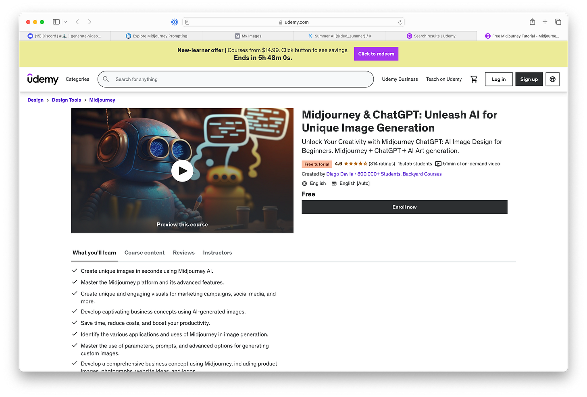Go to the Udemy home logo
Screen dimensions: 587x397
(43, 79)
